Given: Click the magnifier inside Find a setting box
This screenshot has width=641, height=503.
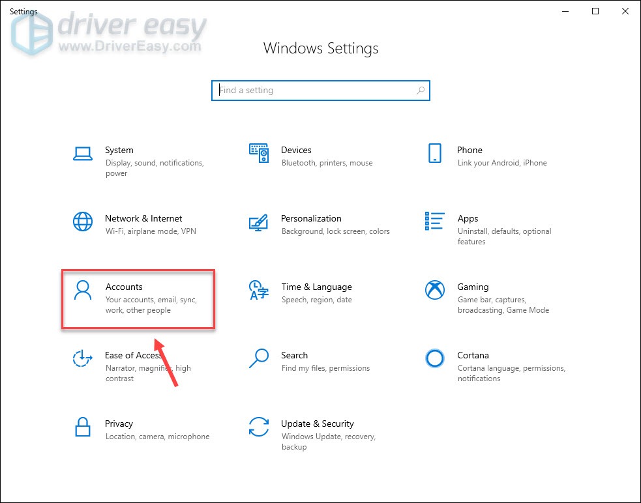Looking at the screenshot, I should tap(420, 91).
